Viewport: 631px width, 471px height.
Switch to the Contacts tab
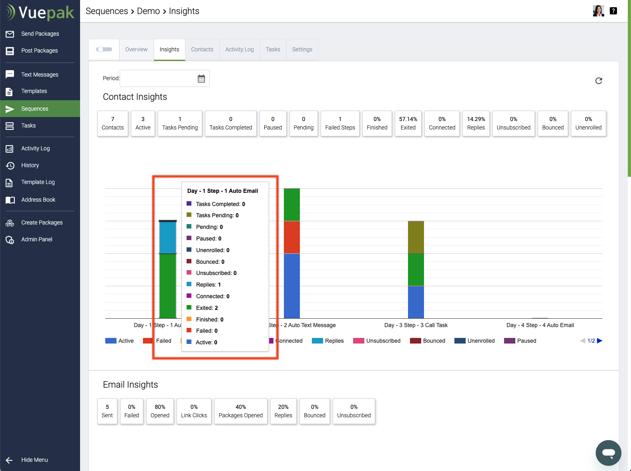(202, 49)
